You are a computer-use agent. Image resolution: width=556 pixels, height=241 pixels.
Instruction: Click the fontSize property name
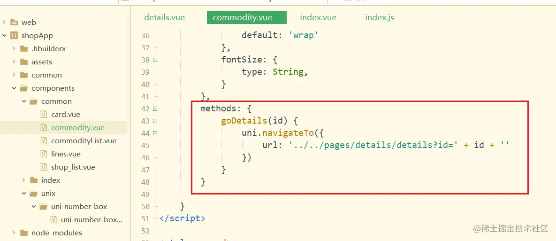click(242, 60)
